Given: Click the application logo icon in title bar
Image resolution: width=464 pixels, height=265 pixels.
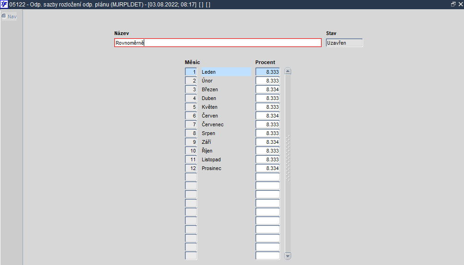Looking at the screenshot, I should click(4, 4).
